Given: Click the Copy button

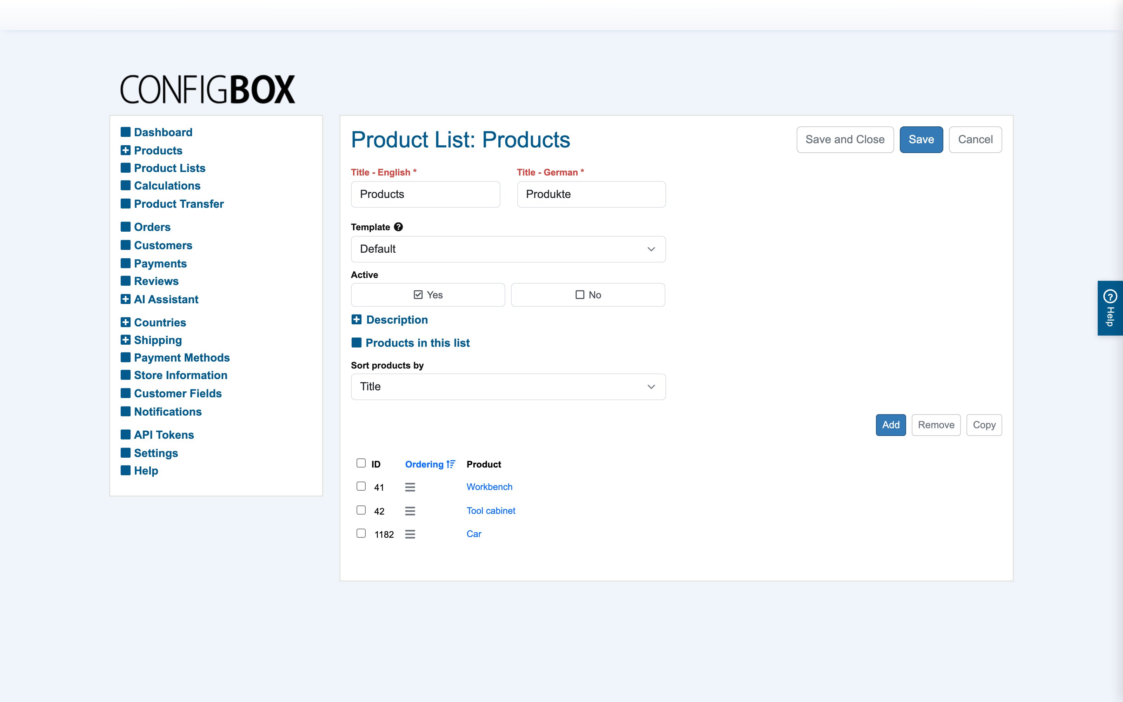Looking at the screenshot, I should point(984,425).
